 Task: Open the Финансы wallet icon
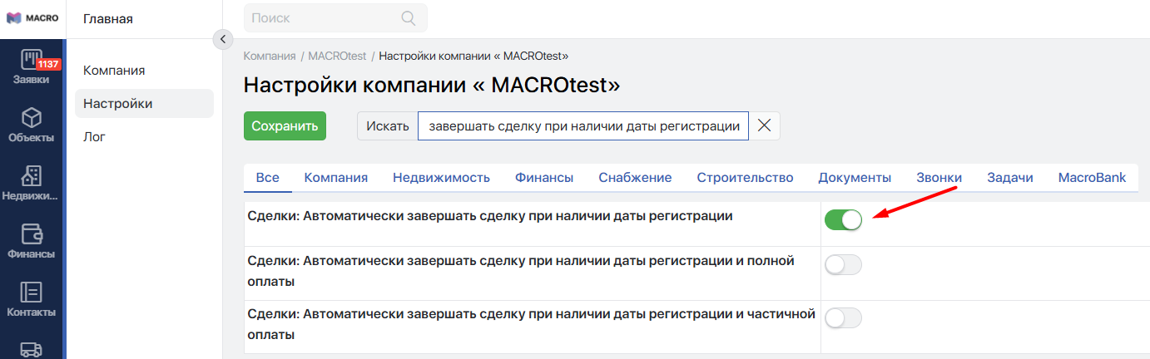pyautogui.click(x=32, y=234)
